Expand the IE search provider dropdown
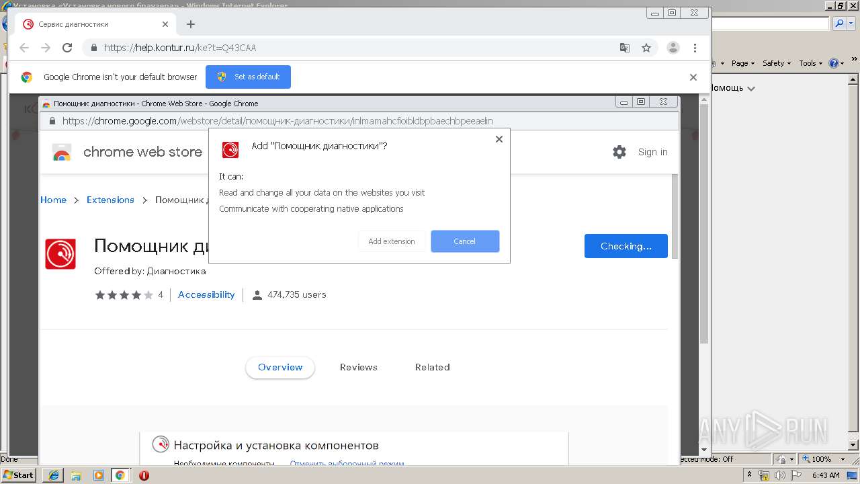This screenshot has height=484, width=860. click(850, 24)
